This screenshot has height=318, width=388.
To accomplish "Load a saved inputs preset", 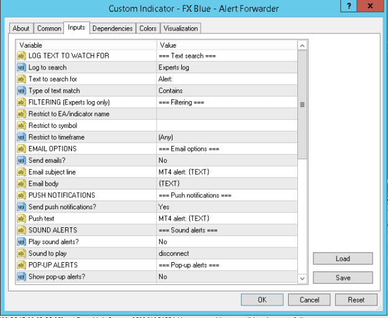I will point(343,258).
